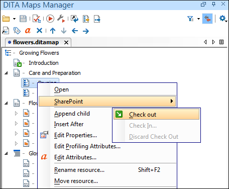Close the flowers.ditamap tab
229x189 pixels.
[66, 43]
